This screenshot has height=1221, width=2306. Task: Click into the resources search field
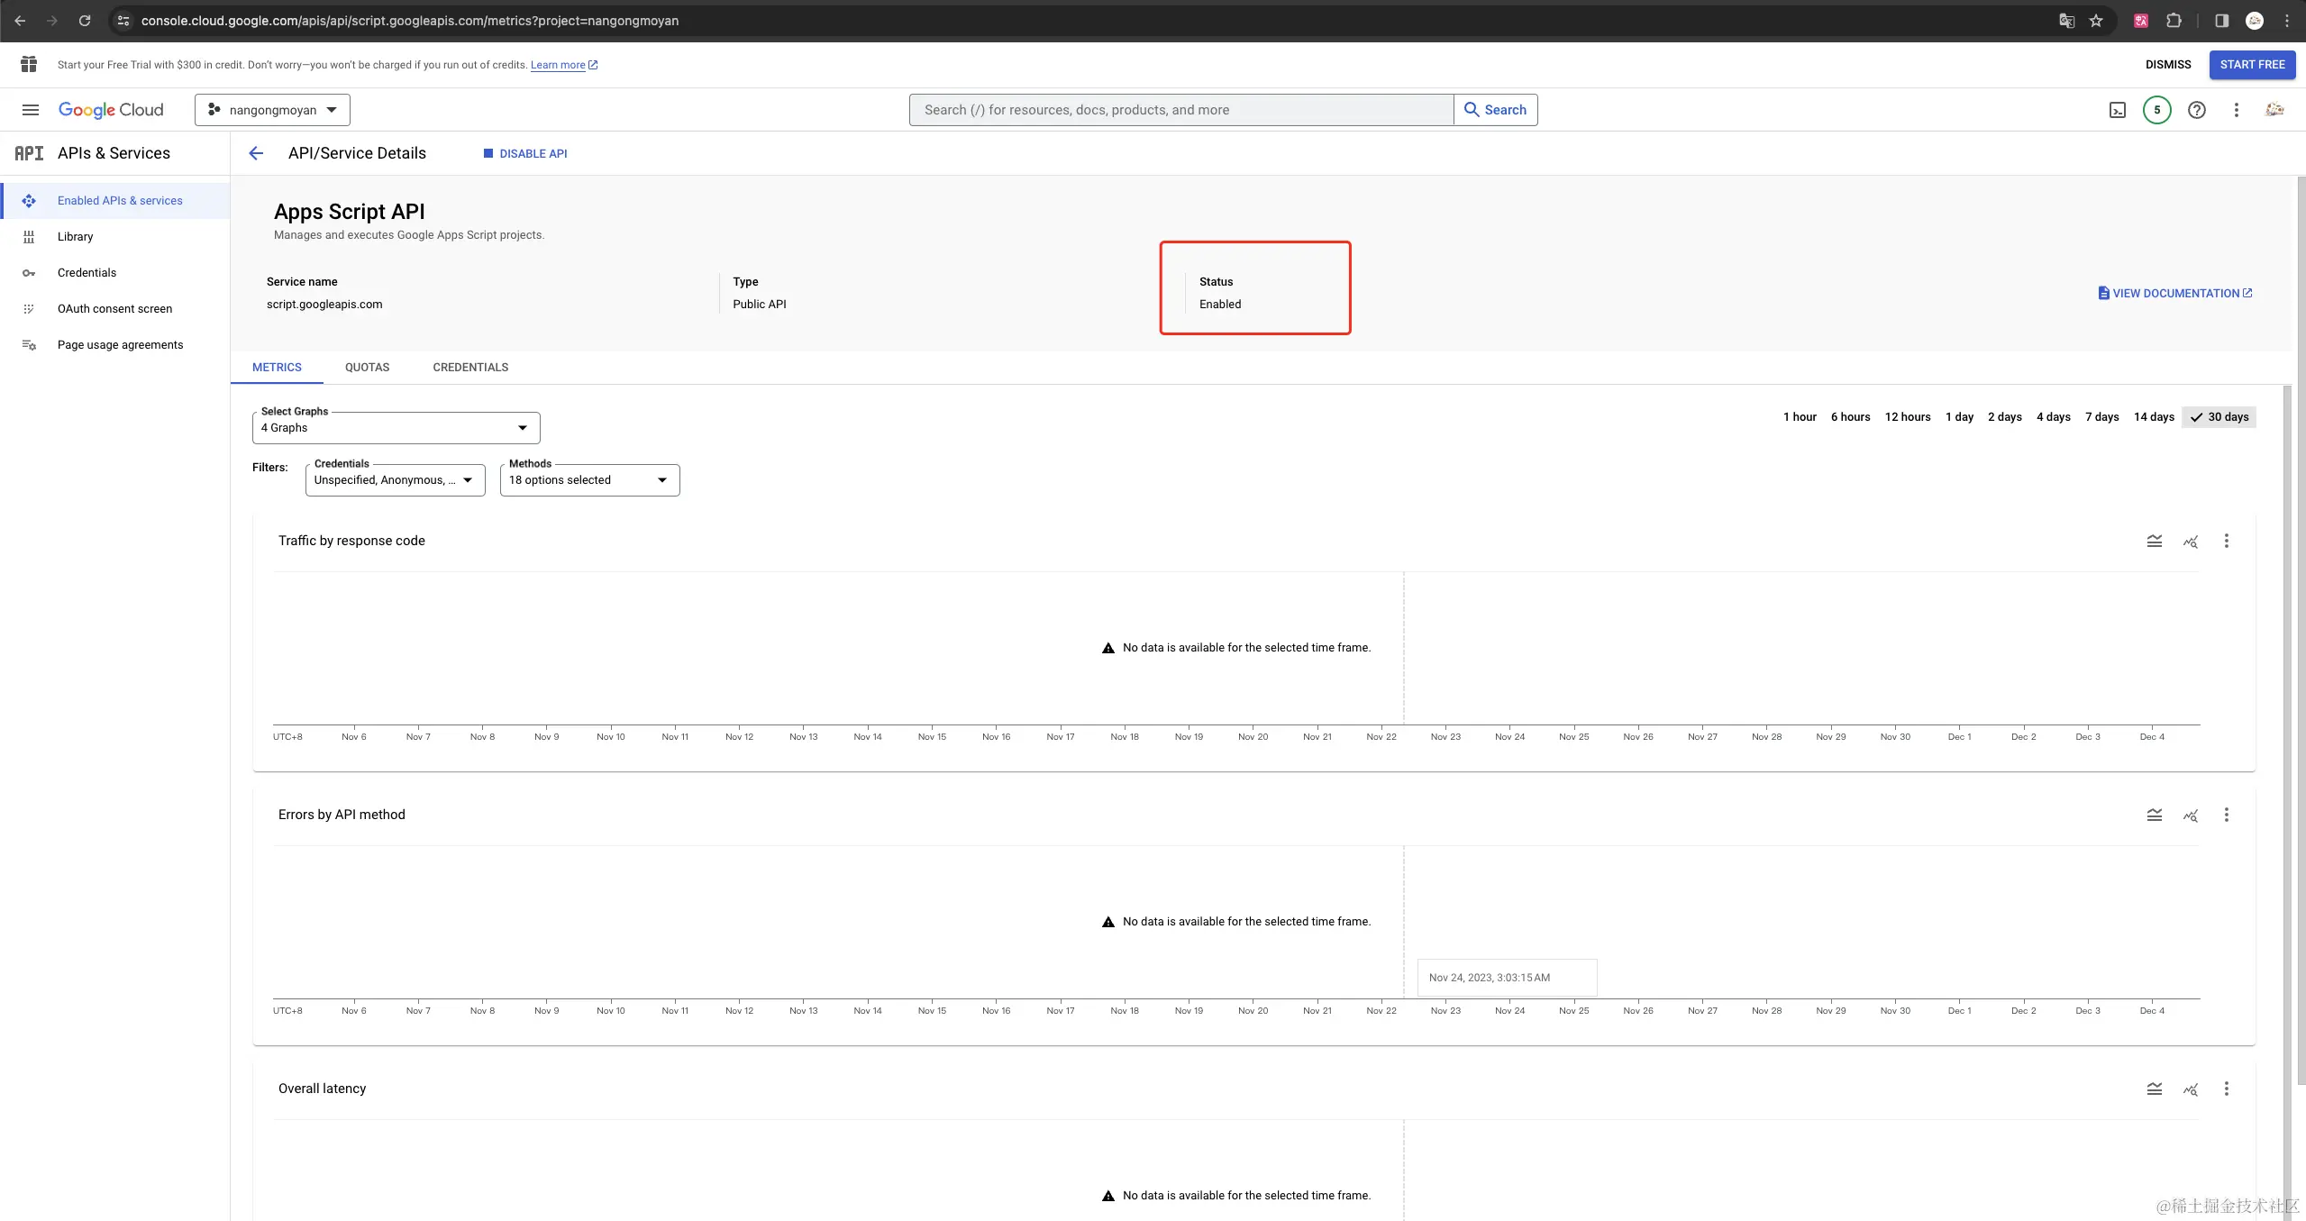point(1180,110)
